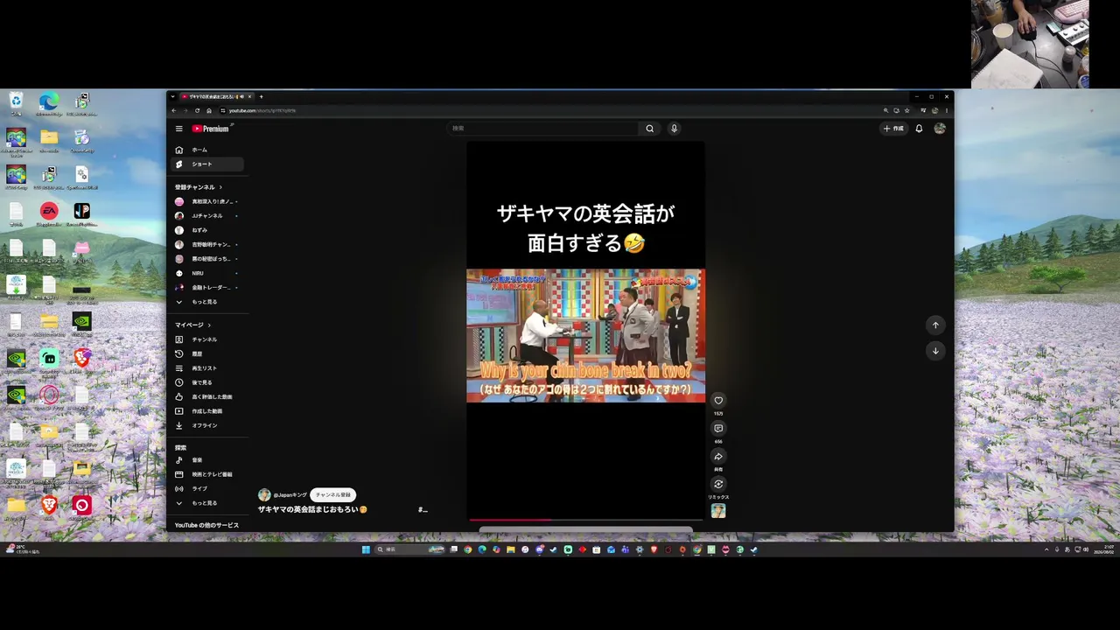Image resolution: width=1120 pixels, height=630 pixels.
Task: Start voice search with the microphone
Action: point(674,129)
